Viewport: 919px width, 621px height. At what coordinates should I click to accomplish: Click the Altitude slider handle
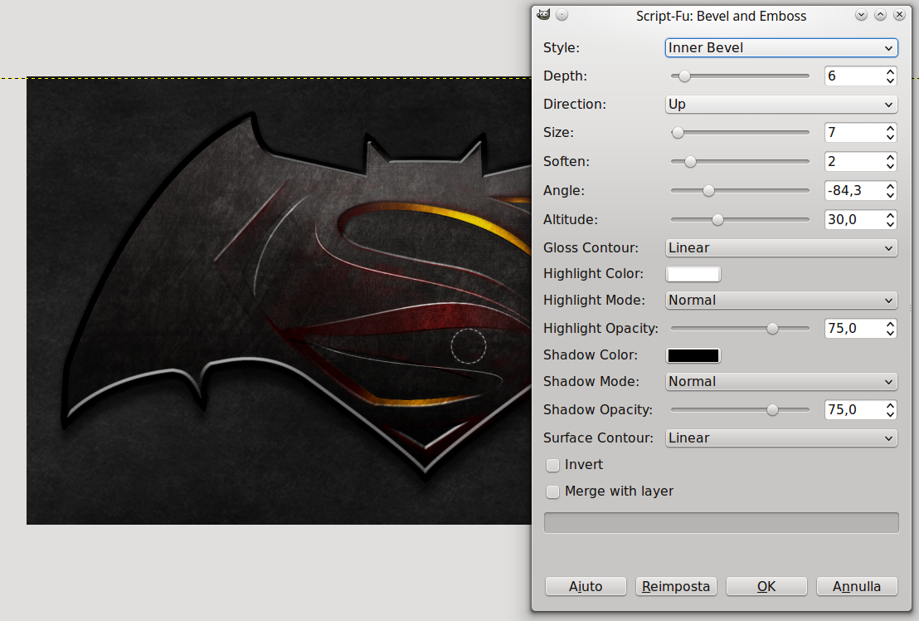(717, 220)
